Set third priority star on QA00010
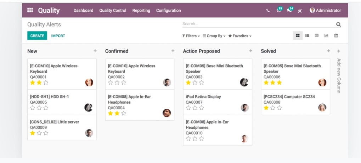Viewport: 361px width, 163px height. pos(202,138)
